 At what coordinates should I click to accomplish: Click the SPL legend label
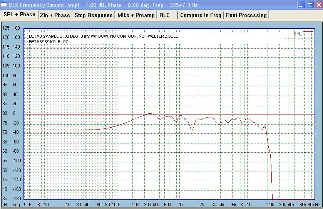(298, 34)
